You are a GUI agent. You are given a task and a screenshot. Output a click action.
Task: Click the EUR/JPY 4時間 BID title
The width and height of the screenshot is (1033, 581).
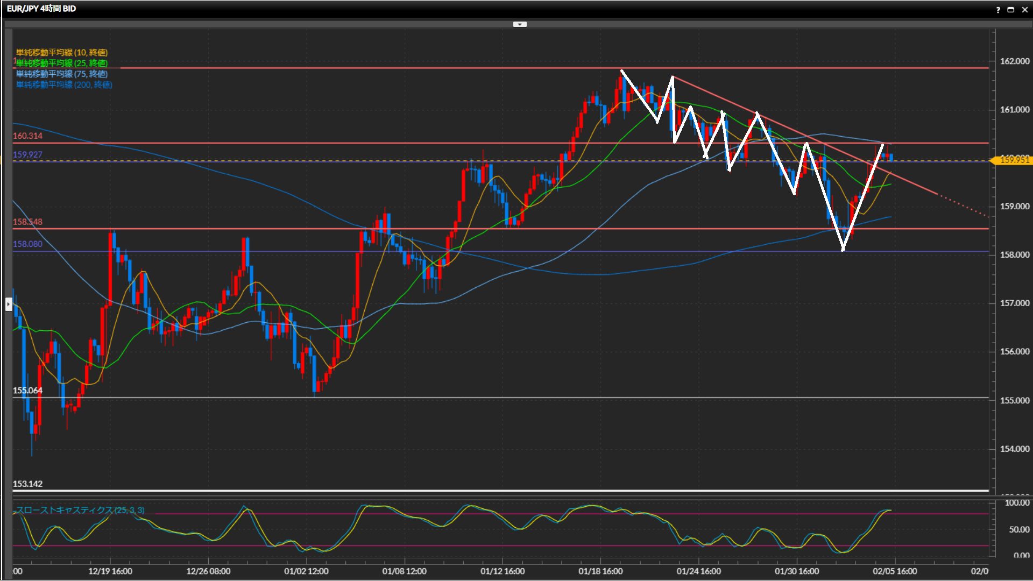pyautogui.click(x=41, y=9)
